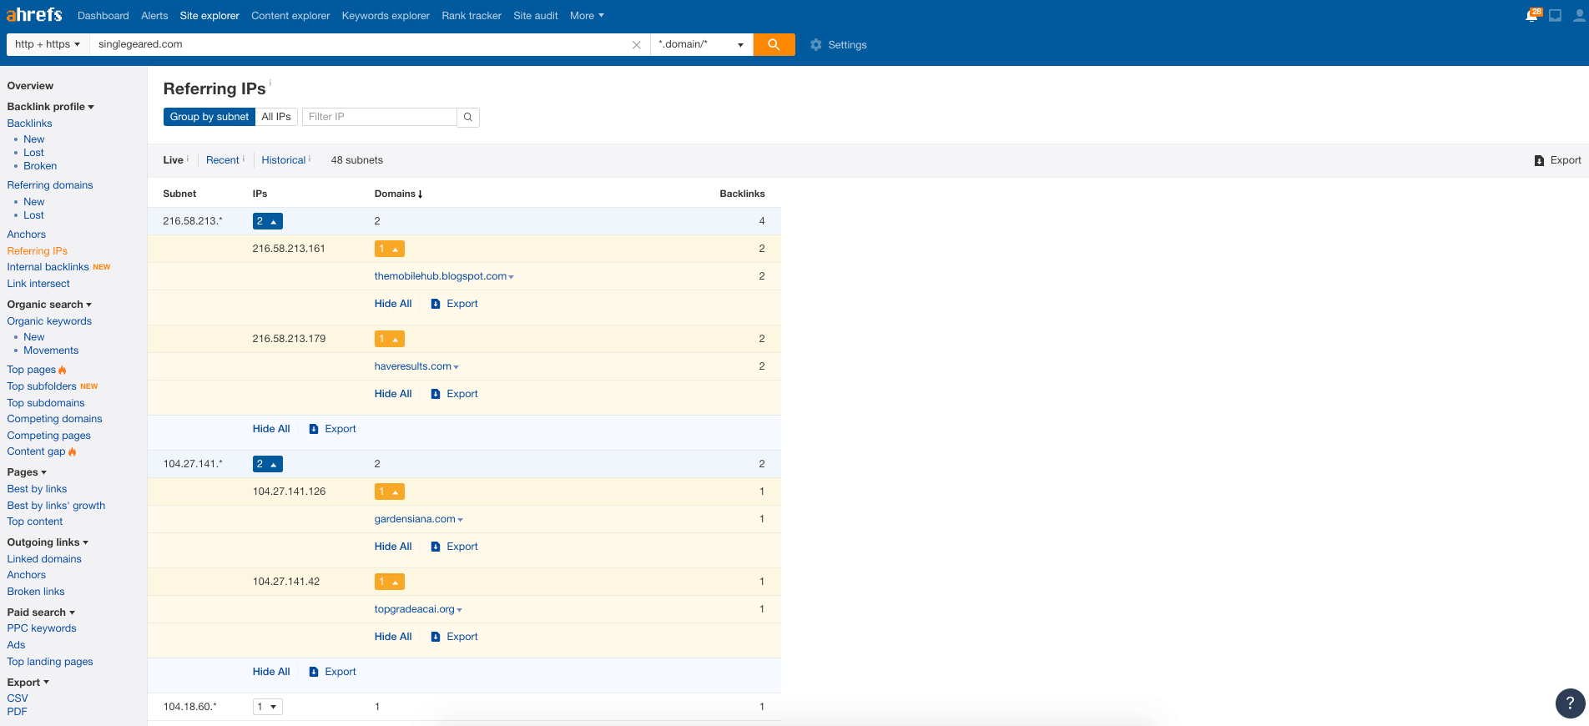Collapse domains for 104.27.141.42

390,582
